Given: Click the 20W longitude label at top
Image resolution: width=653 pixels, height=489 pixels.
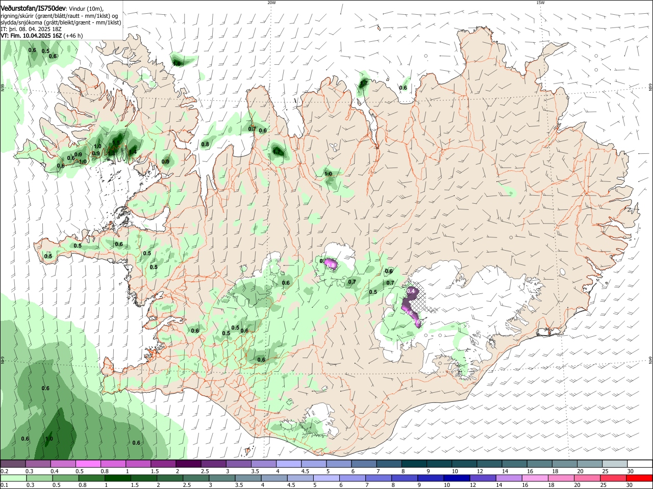Looking at the screenshot, I should pos(271,3).
